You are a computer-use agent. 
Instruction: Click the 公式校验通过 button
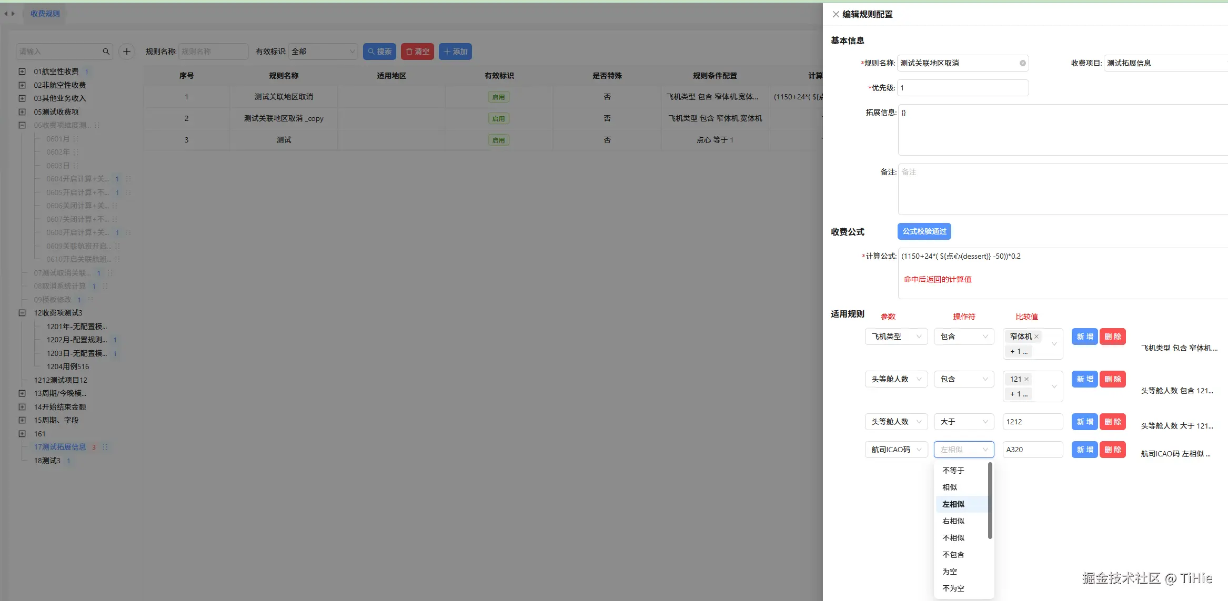point(924,231)
